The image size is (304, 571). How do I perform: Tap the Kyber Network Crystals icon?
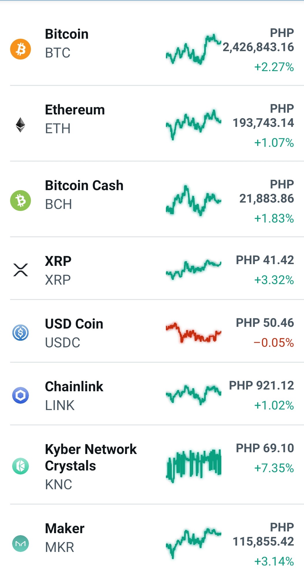[21, 466]
